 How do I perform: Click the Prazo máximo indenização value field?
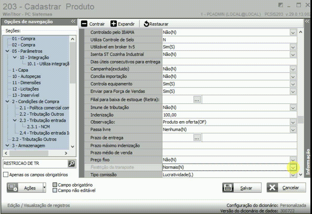(x=230, y=146)
